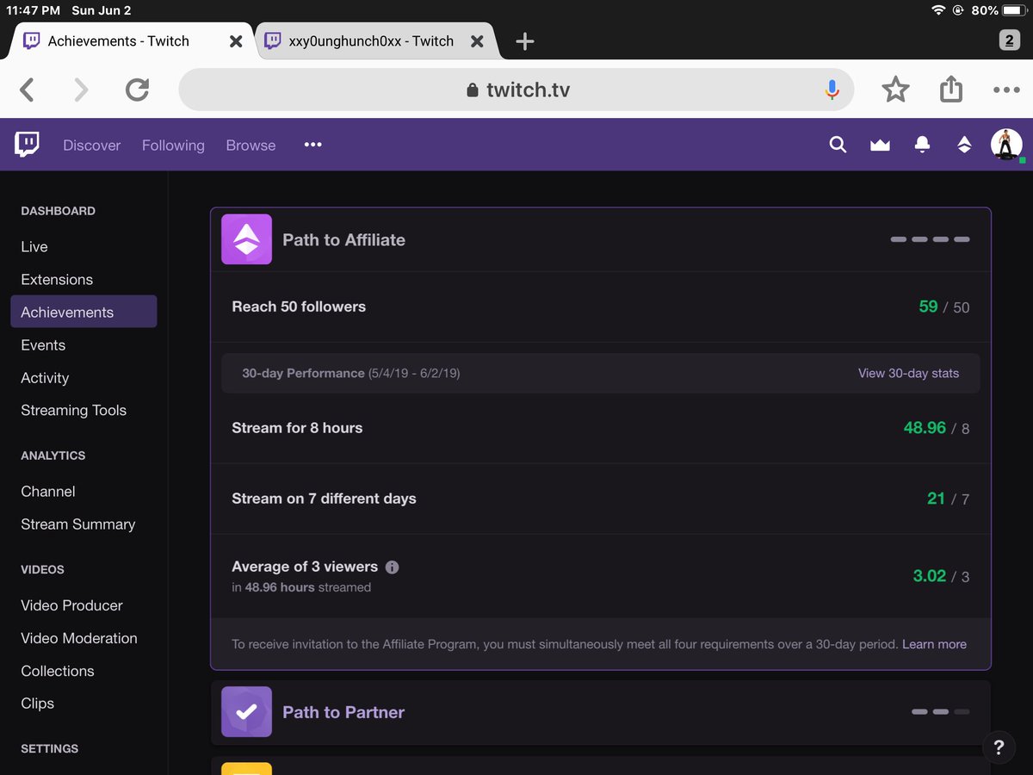Open Channel analytics in sidebar
Screen dimensions: 1033x775
(x=48, y=491)
